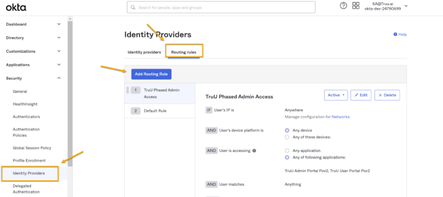Open the apps grid icon
Image resolution: width=443 pixels, height=197 pixels.
point(356,6)
